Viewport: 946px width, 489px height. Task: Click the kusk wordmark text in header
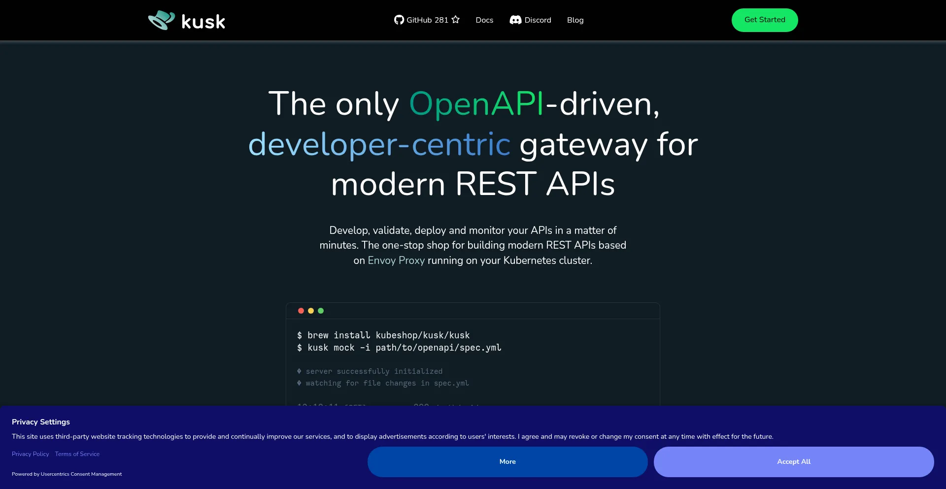203,22
